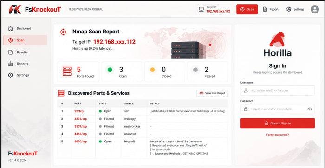Focus the Username input field
325x168 pixels.
[278, 90]
